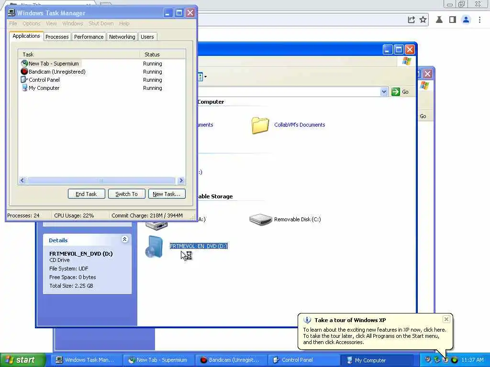Click the leftmost system tray icon
This screenshot has height=367, width=490.
coord(428,359)
